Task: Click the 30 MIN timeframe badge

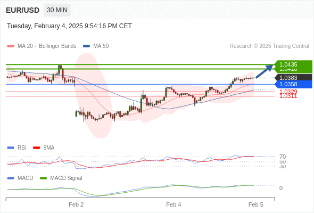Action: pyautogui.click(x=57, y=10)
